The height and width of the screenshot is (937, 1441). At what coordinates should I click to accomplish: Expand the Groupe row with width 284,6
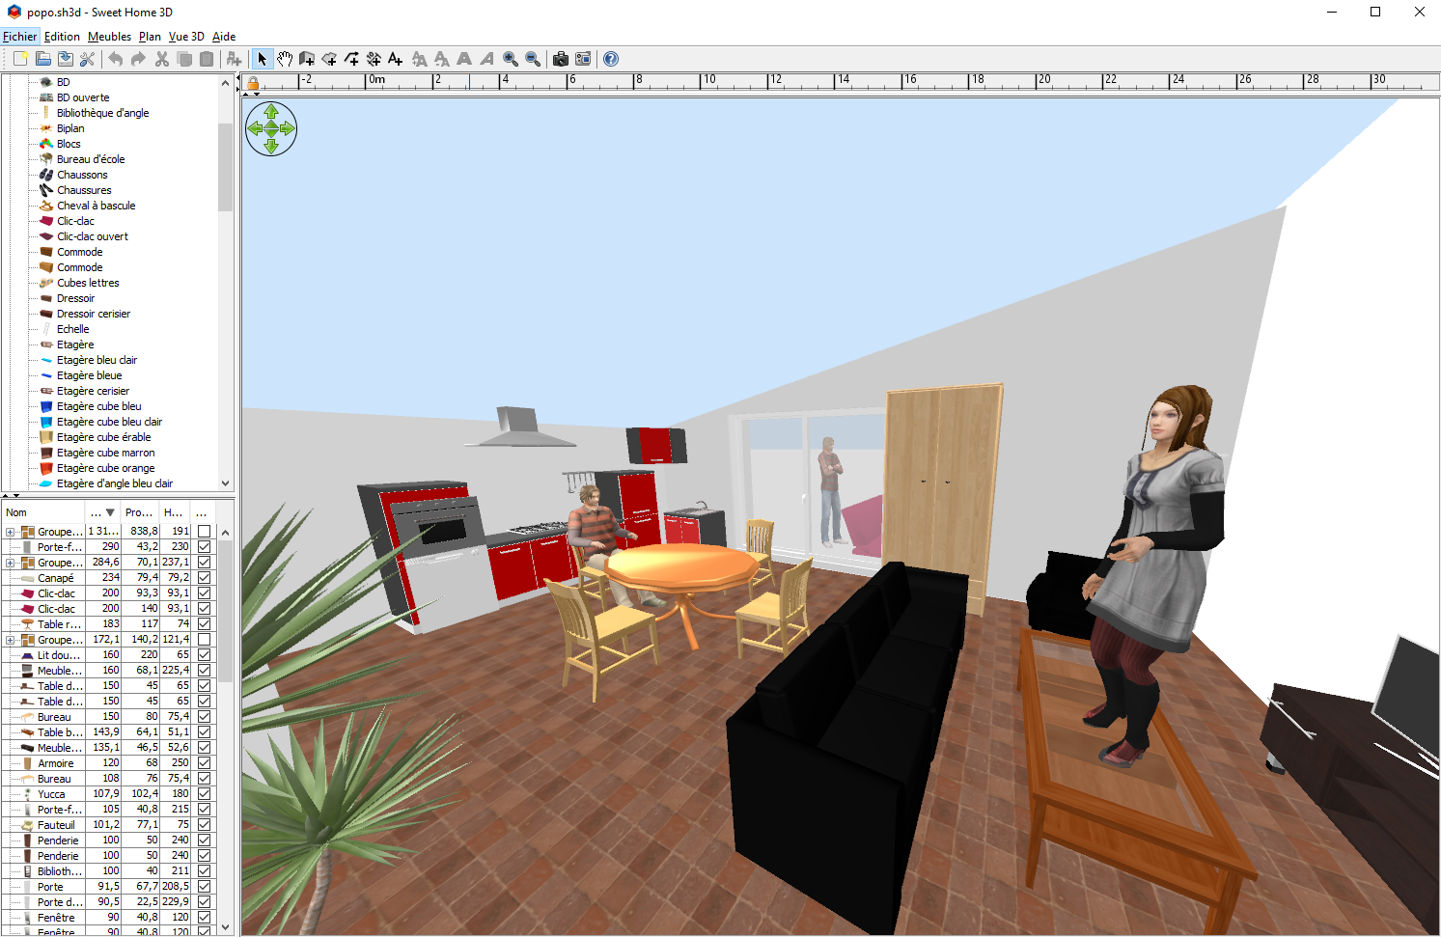coord(10,563)
